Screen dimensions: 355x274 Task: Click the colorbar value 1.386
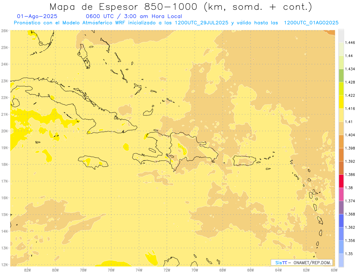[350, 174]
